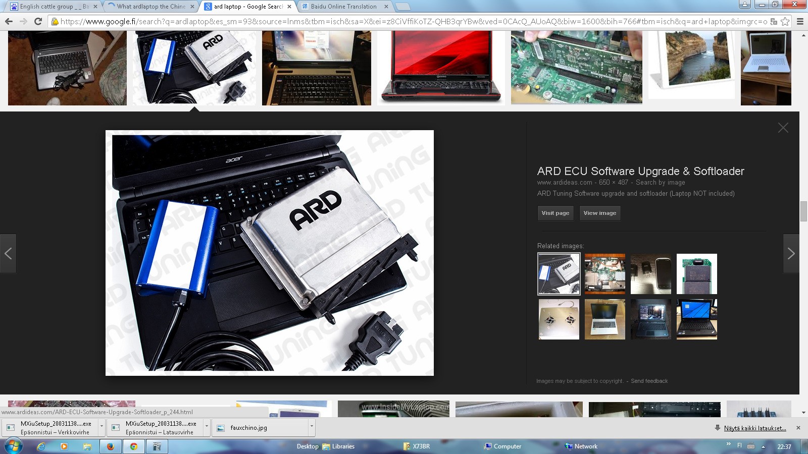This screenshot has width=808, height=454.
Task: Go back using the browser back arrow
Action: pos(9,21)
